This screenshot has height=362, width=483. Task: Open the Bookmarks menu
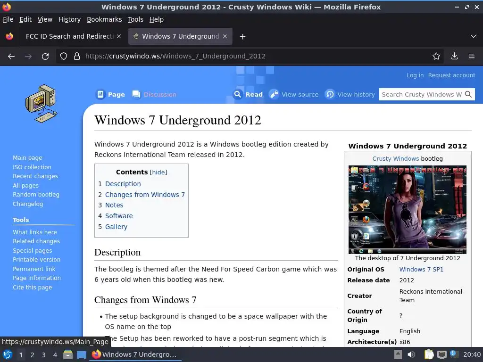pyautogui.click(x=104, y=19)
